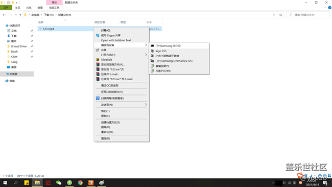Click the Windows Start button
The image size is (332, 187).
pyautogui.click(x=5, y=182)
